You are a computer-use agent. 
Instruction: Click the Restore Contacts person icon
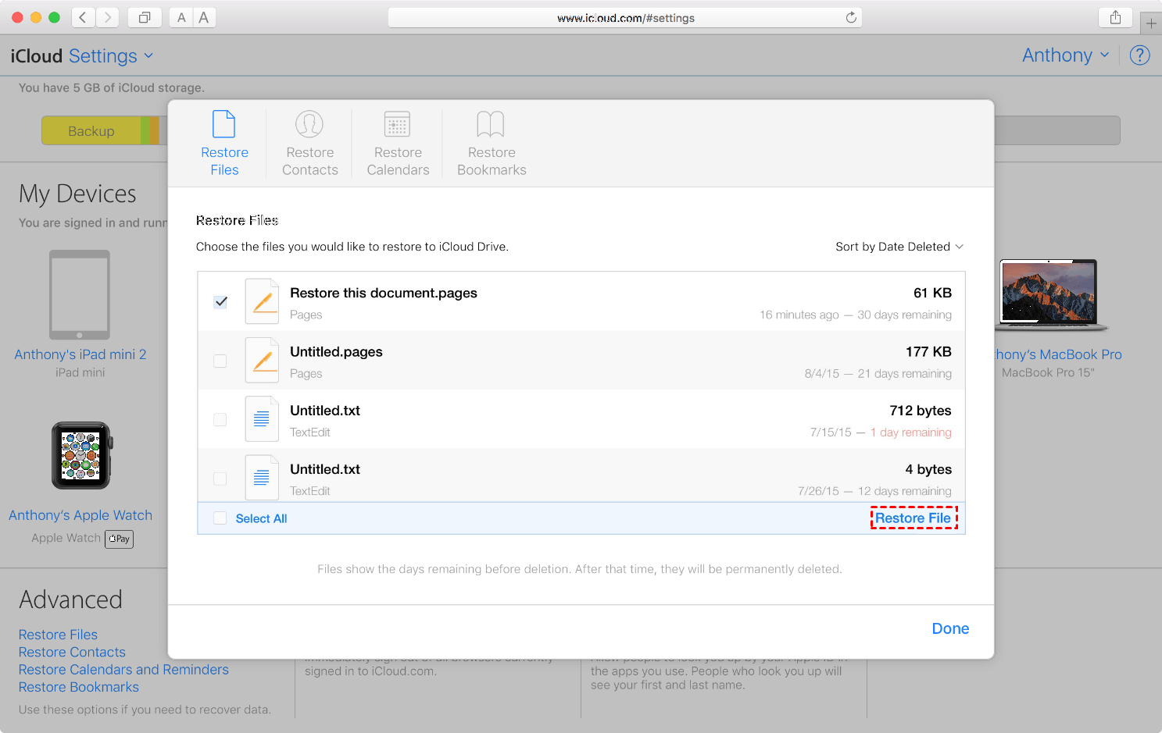pos(309,124)
